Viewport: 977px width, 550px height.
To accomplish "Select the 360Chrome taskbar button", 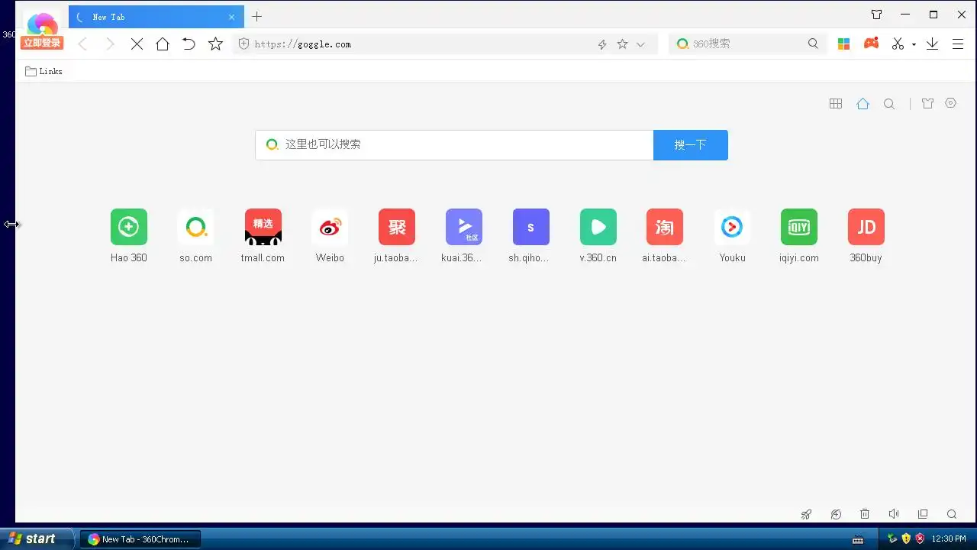I will pos(140,539).
